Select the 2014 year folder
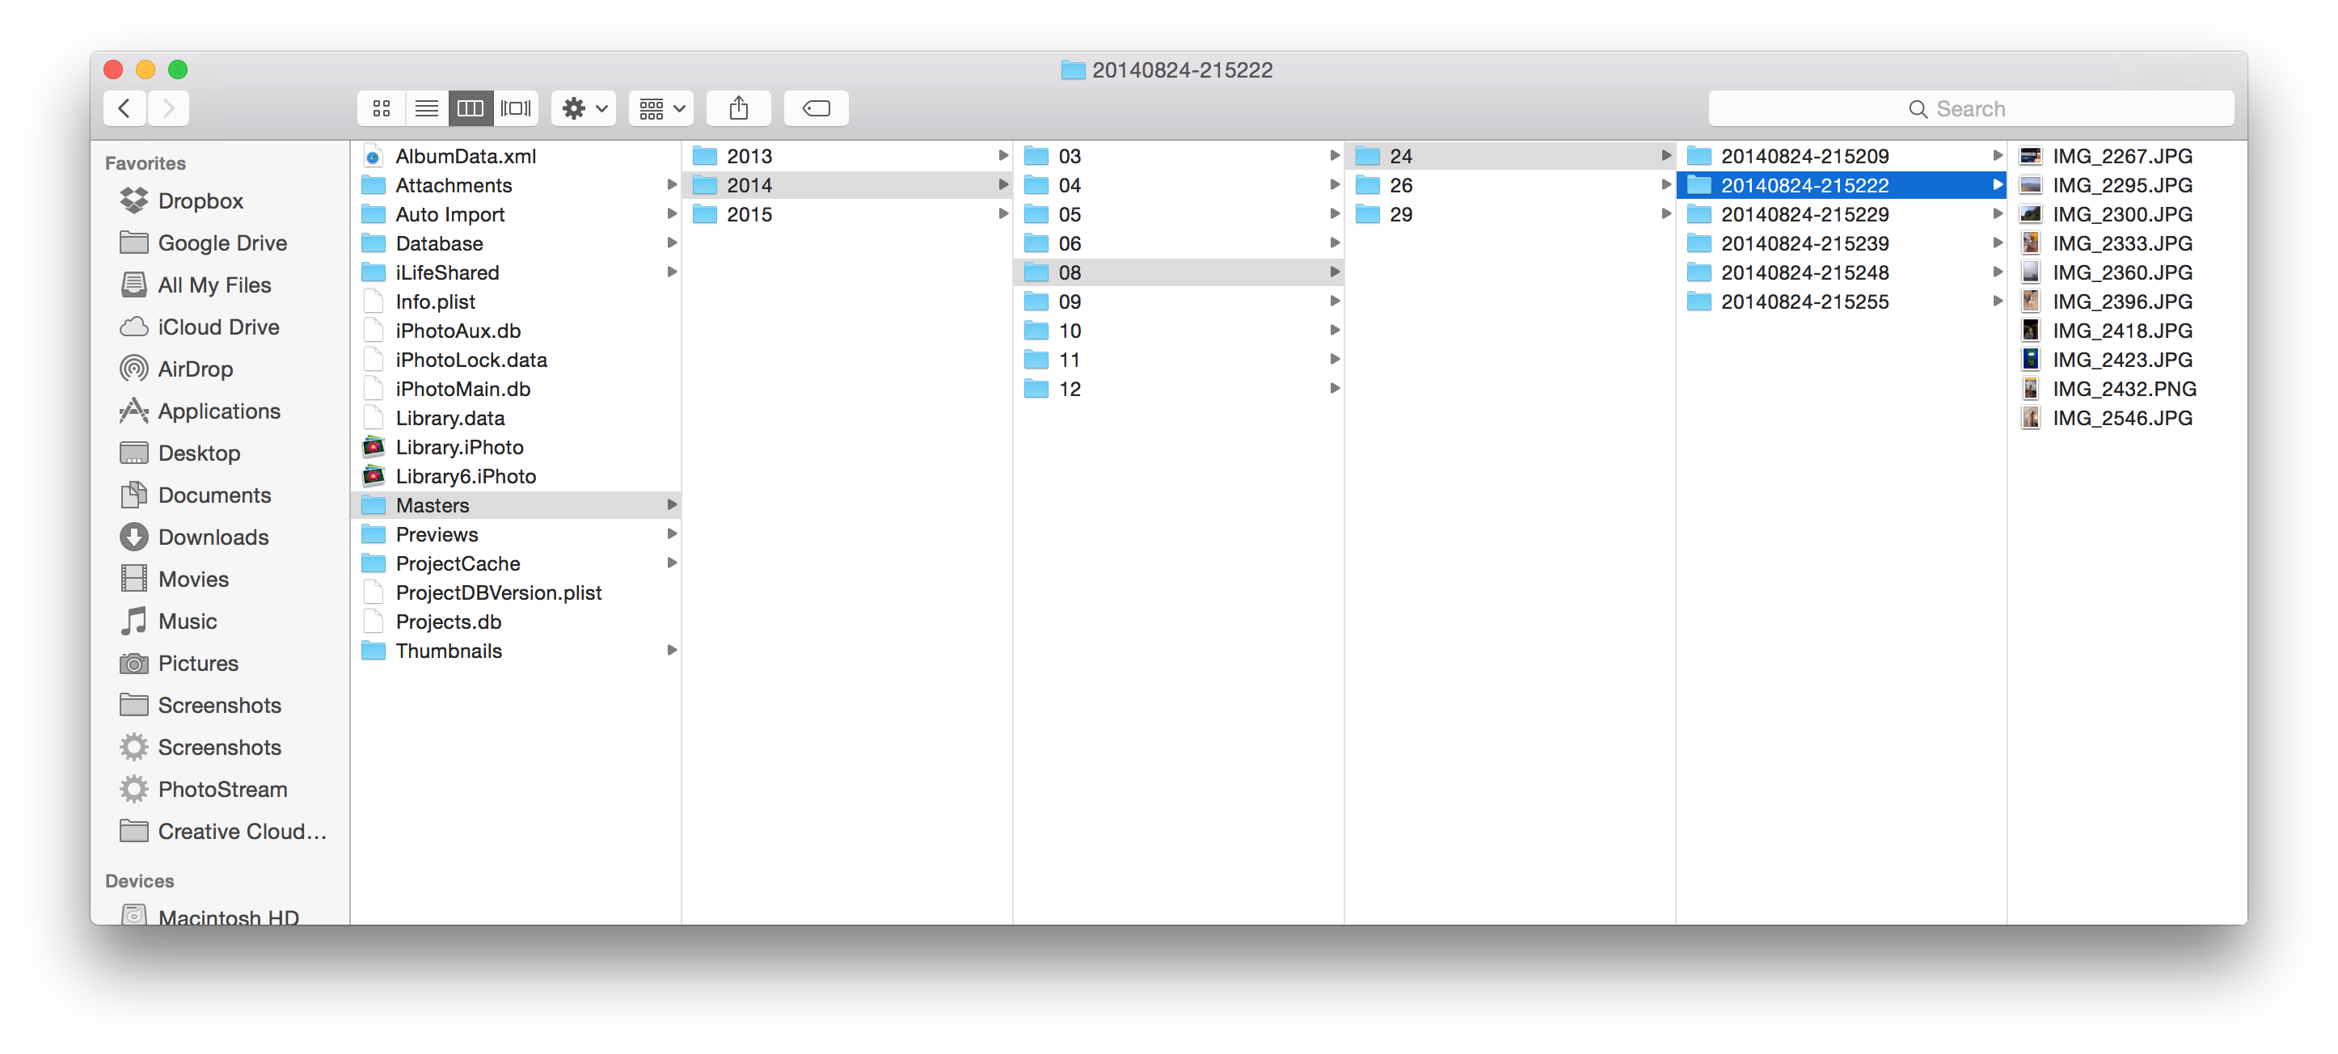 846,185
